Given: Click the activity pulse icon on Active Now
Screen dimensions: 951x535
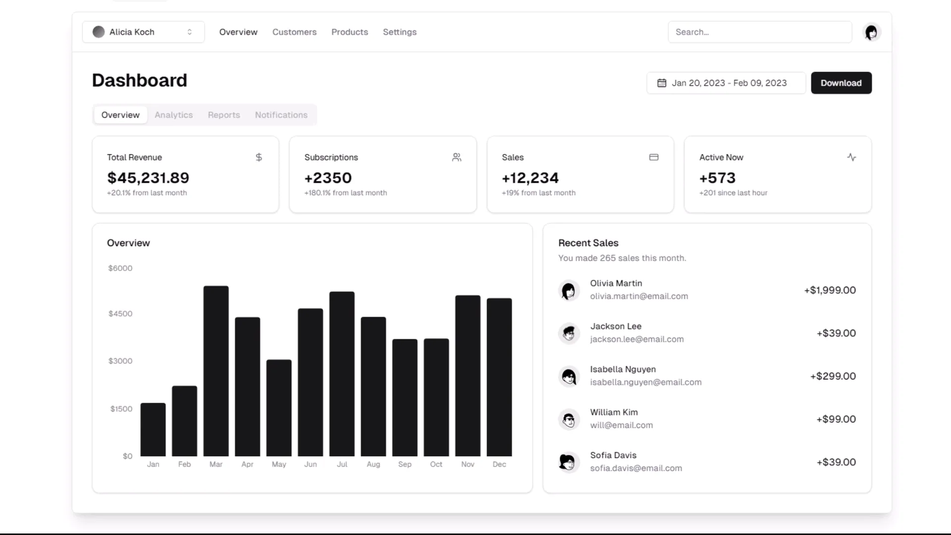Looking at the screenshot, I should pyautogui.click(x=851, y=158).
